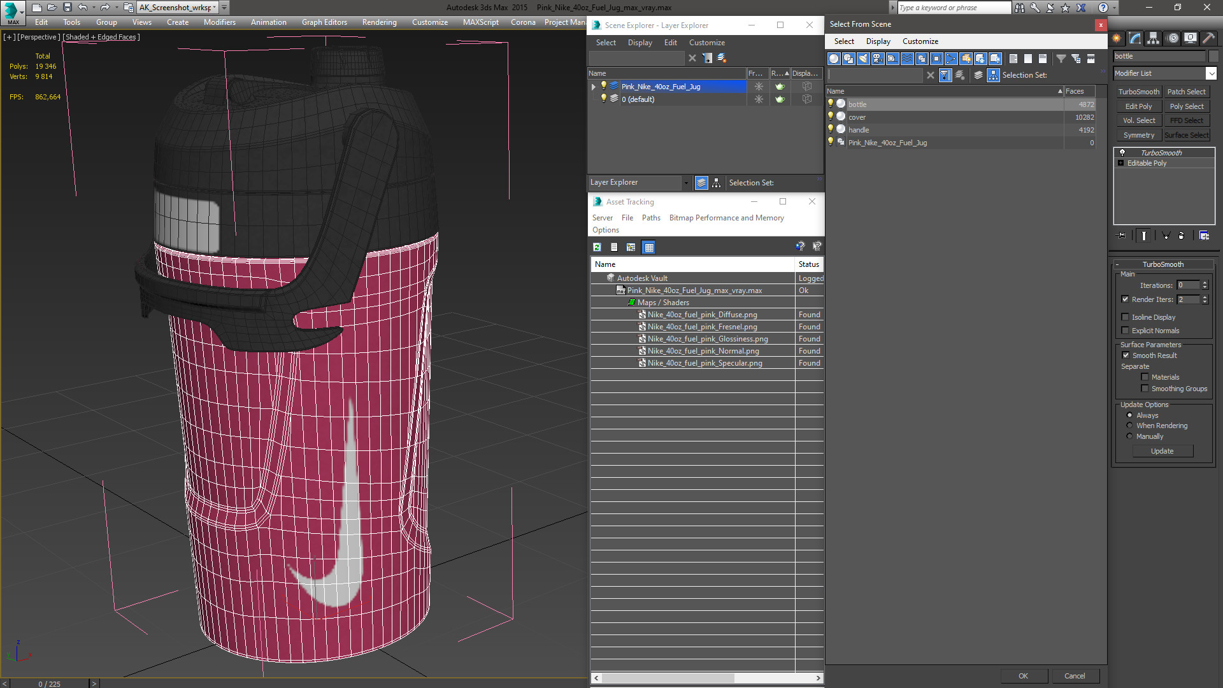Image resolution: width=1223 pixels, height=688 pixels.
Task: Toggle Display Frozen Objects snowflake box icon
Action: click(980, 59)
